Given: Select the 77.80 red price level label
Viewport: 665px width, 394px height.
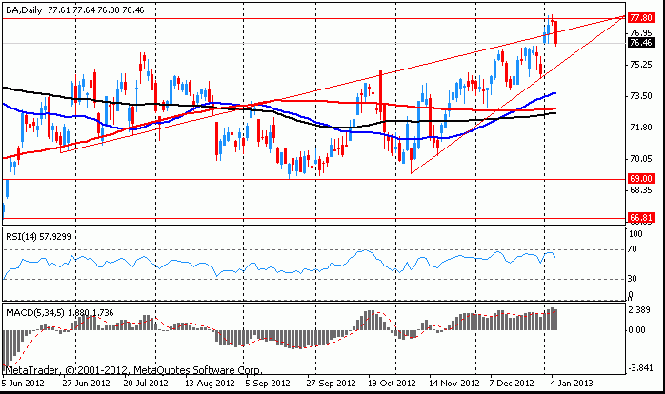Looking at the screenshot, I should pos(641,17).
